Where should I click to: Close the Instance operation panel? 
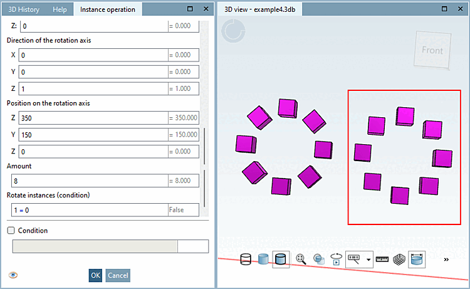[206, 9]
